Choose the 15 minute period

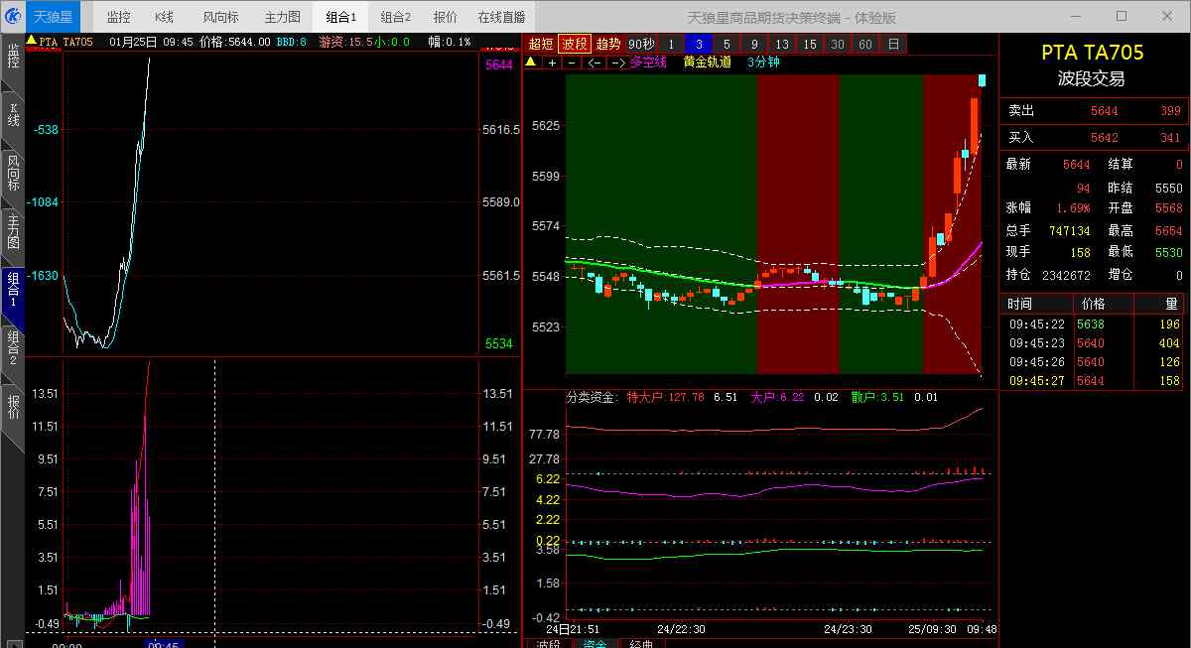pyautogui.click(x=810, y=44)
